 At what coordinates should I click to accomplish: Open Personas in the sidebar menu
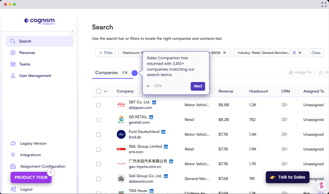pyautogui.click(x=27, y=53)
